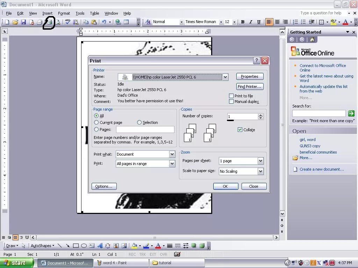Click the Print toolbar icon
Image resolution: width=358 pixels, height=268 pixels.
pos(49,22)
